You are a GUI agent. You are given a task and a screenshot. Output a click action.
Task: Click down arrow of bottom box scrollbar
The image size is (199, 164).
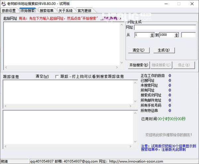click(135, 141)
